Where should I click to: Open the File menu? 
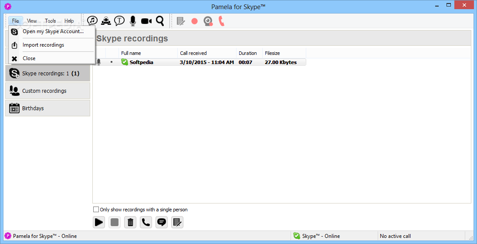pyautogui.click(x=16, y=20)
